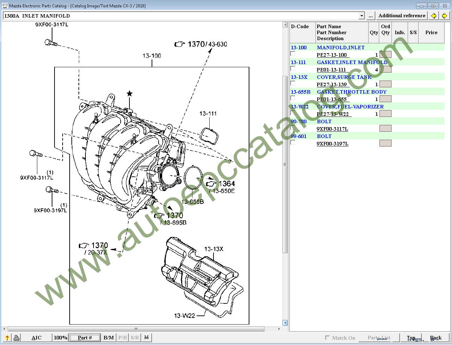Select D-Code 13-100 row
This screenshot has width=452, height=345.
(299, 48)
